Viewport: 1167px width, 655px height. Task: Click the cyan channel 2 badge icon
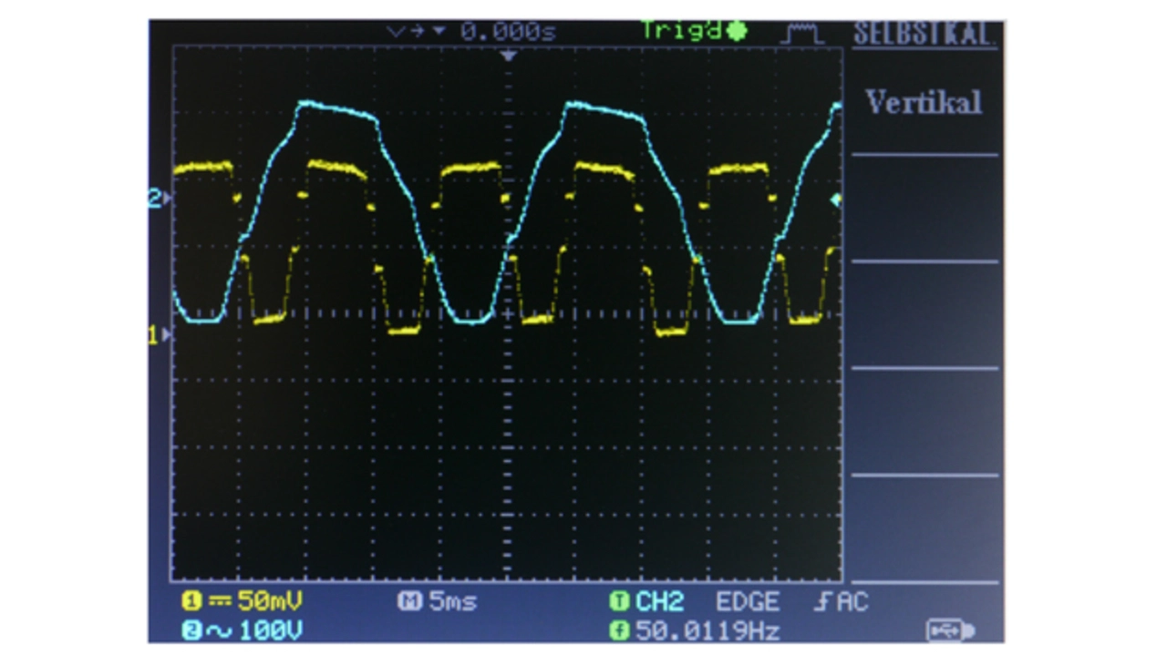click(191, 629)
